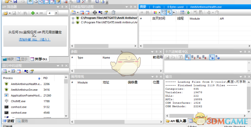Select conhost.exe with PID 5132
The height and width of the screenshot is (127, 251).
33,107
